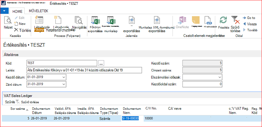The width and height of the screenshot is (262, 127).
Task: Open the Kezdő dátum dropdown arrow
Action: pyautogui.click(x=64, y=77)
